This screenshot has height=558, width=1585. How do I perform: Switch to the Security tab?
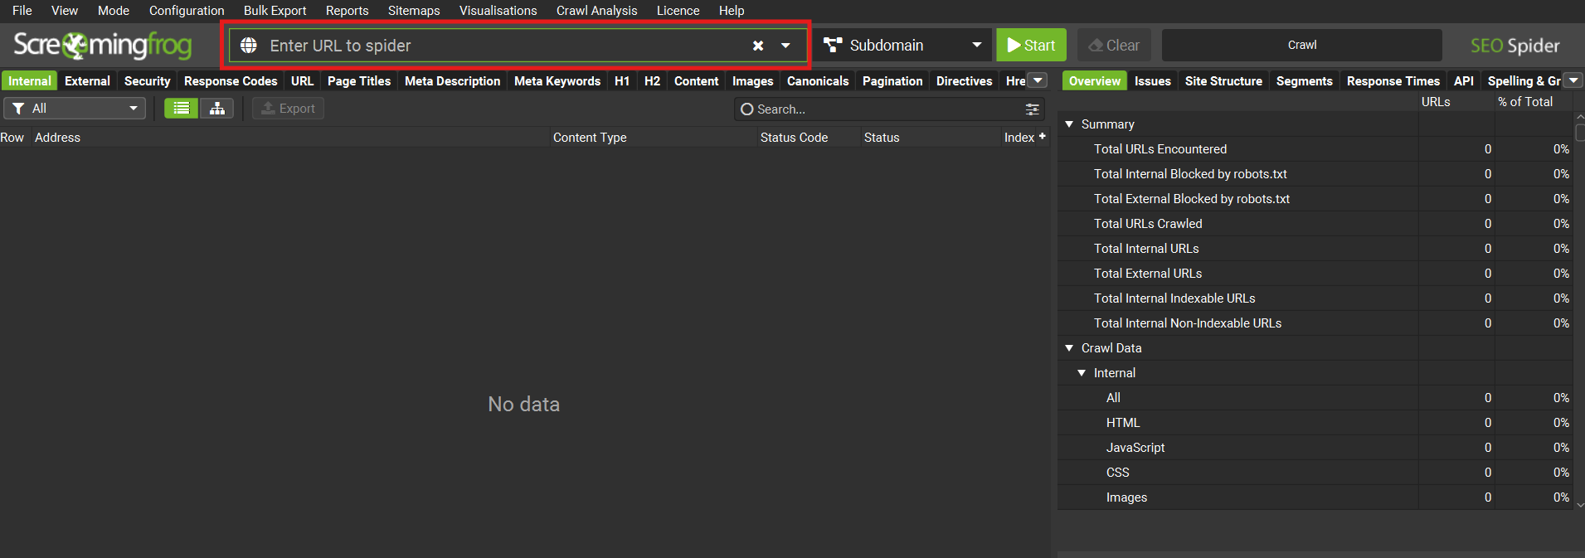click(x=147, y=81)
